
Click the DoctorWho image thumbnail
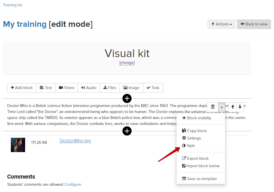pyautogui.click(x=18, y=145)
